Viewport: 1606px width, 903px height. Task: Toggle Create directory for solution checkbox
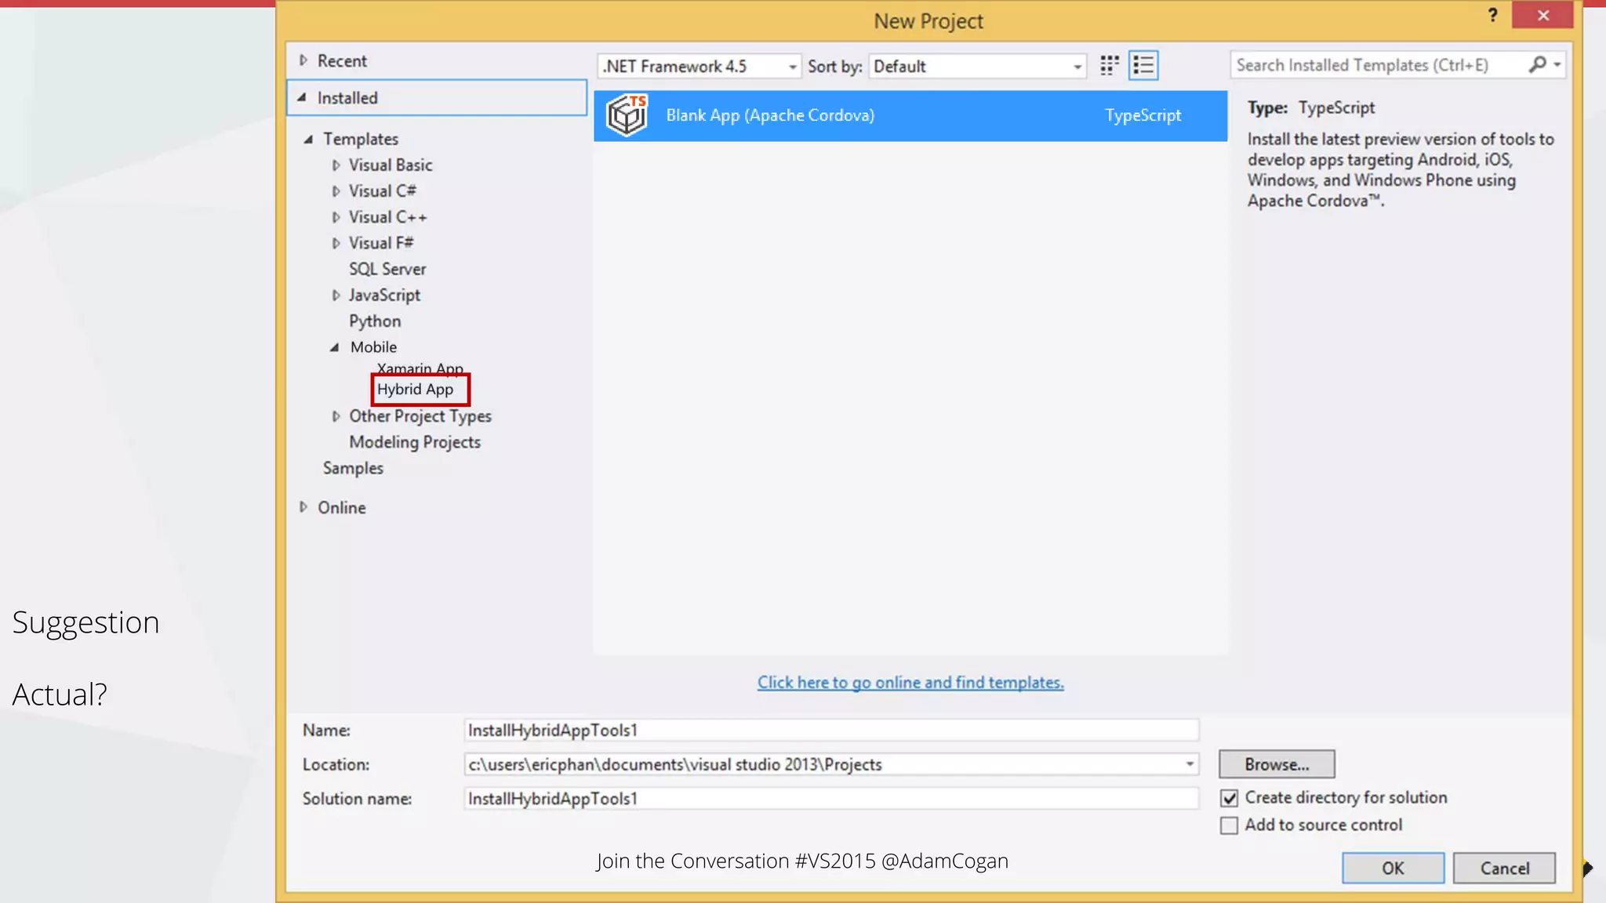(1229, 798)
